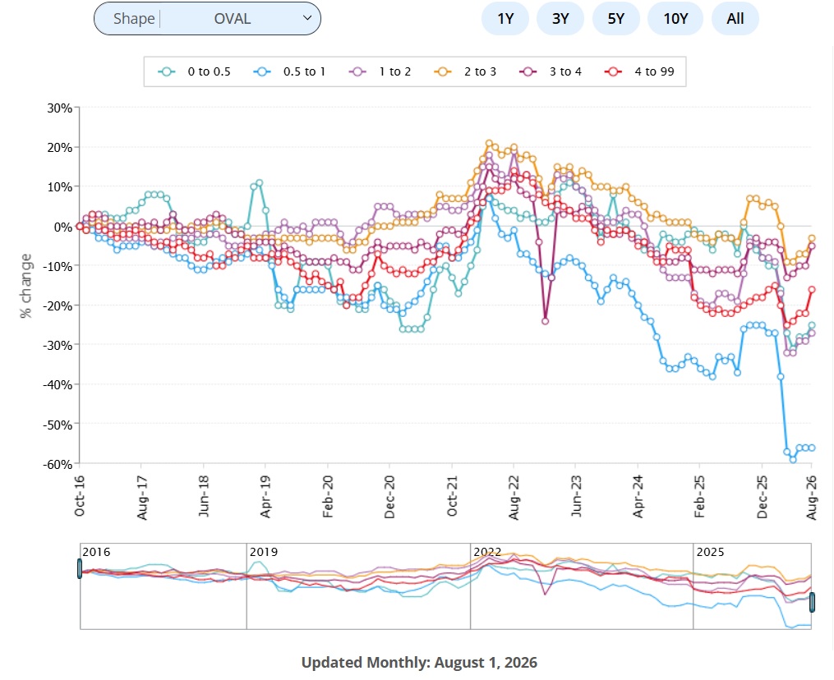Screen dimensions: 834x680
Task: Click the 0% y-axis label
Action: (63, 227)
